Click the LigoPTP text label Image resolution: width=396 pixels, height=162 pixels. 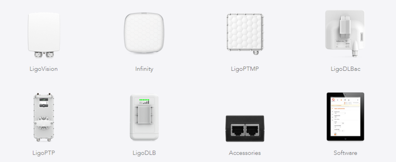point(44,153)
